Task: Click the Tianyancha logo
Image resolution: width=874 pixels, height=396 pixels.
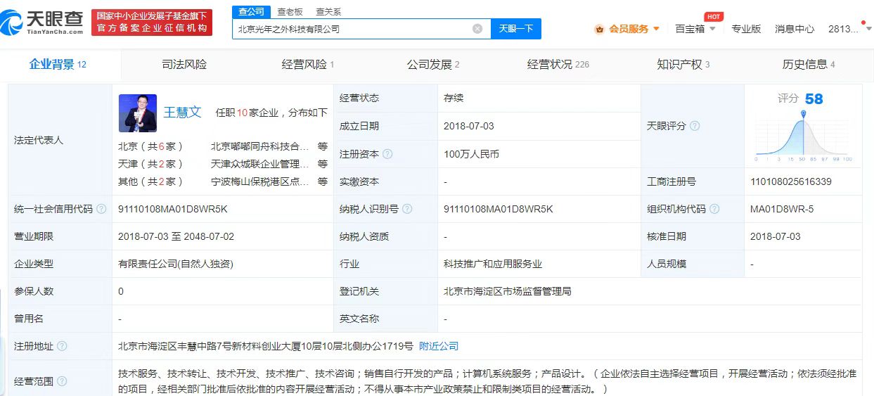Action: [42, 23]
